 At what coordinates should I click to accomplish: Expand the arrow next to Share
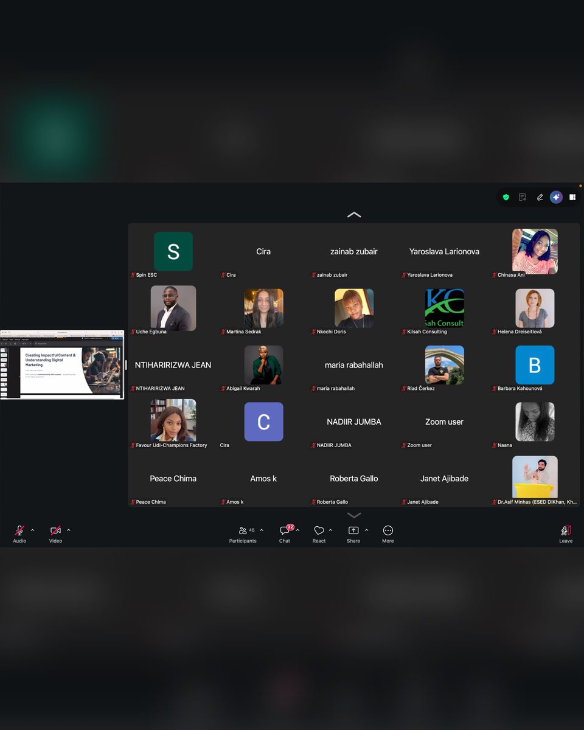tap(366, 530)
